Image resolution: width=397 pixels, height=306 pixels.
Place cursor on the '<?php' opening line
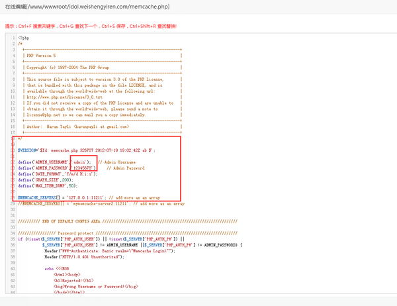[x=24, y=38]
